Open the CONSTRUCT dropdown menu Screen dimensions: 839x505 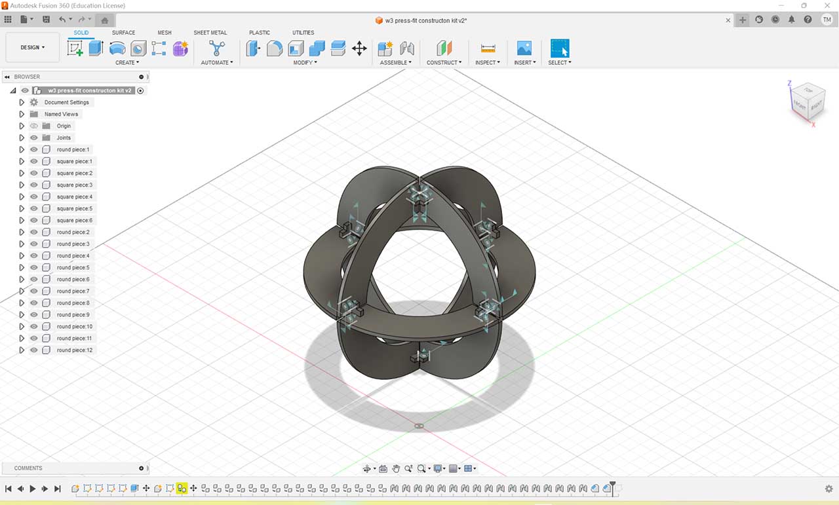[444, 63]
